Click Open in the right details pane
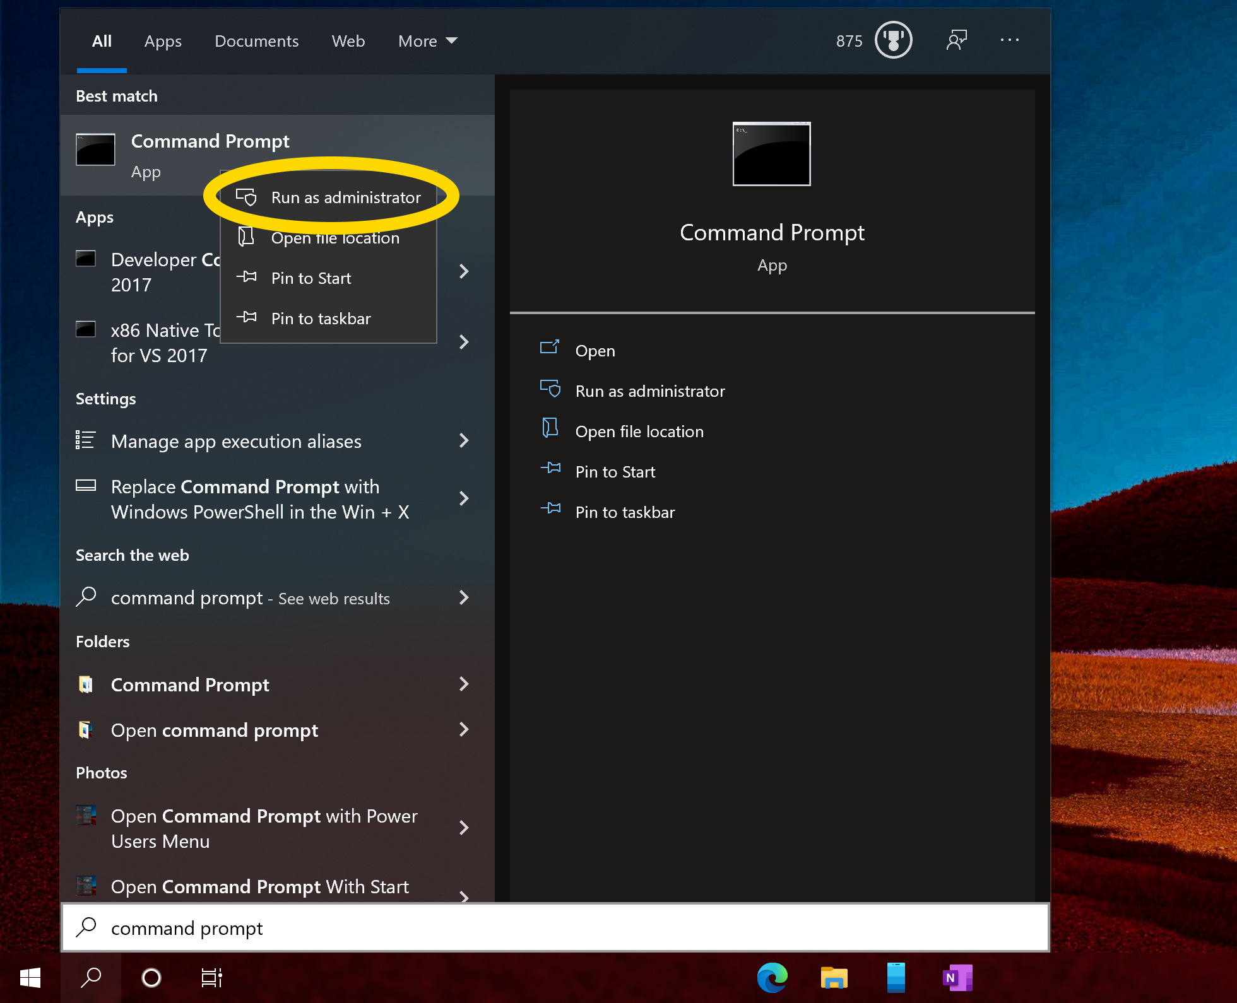This screenshot has height=1003, width=1237. tap(595, 350)
